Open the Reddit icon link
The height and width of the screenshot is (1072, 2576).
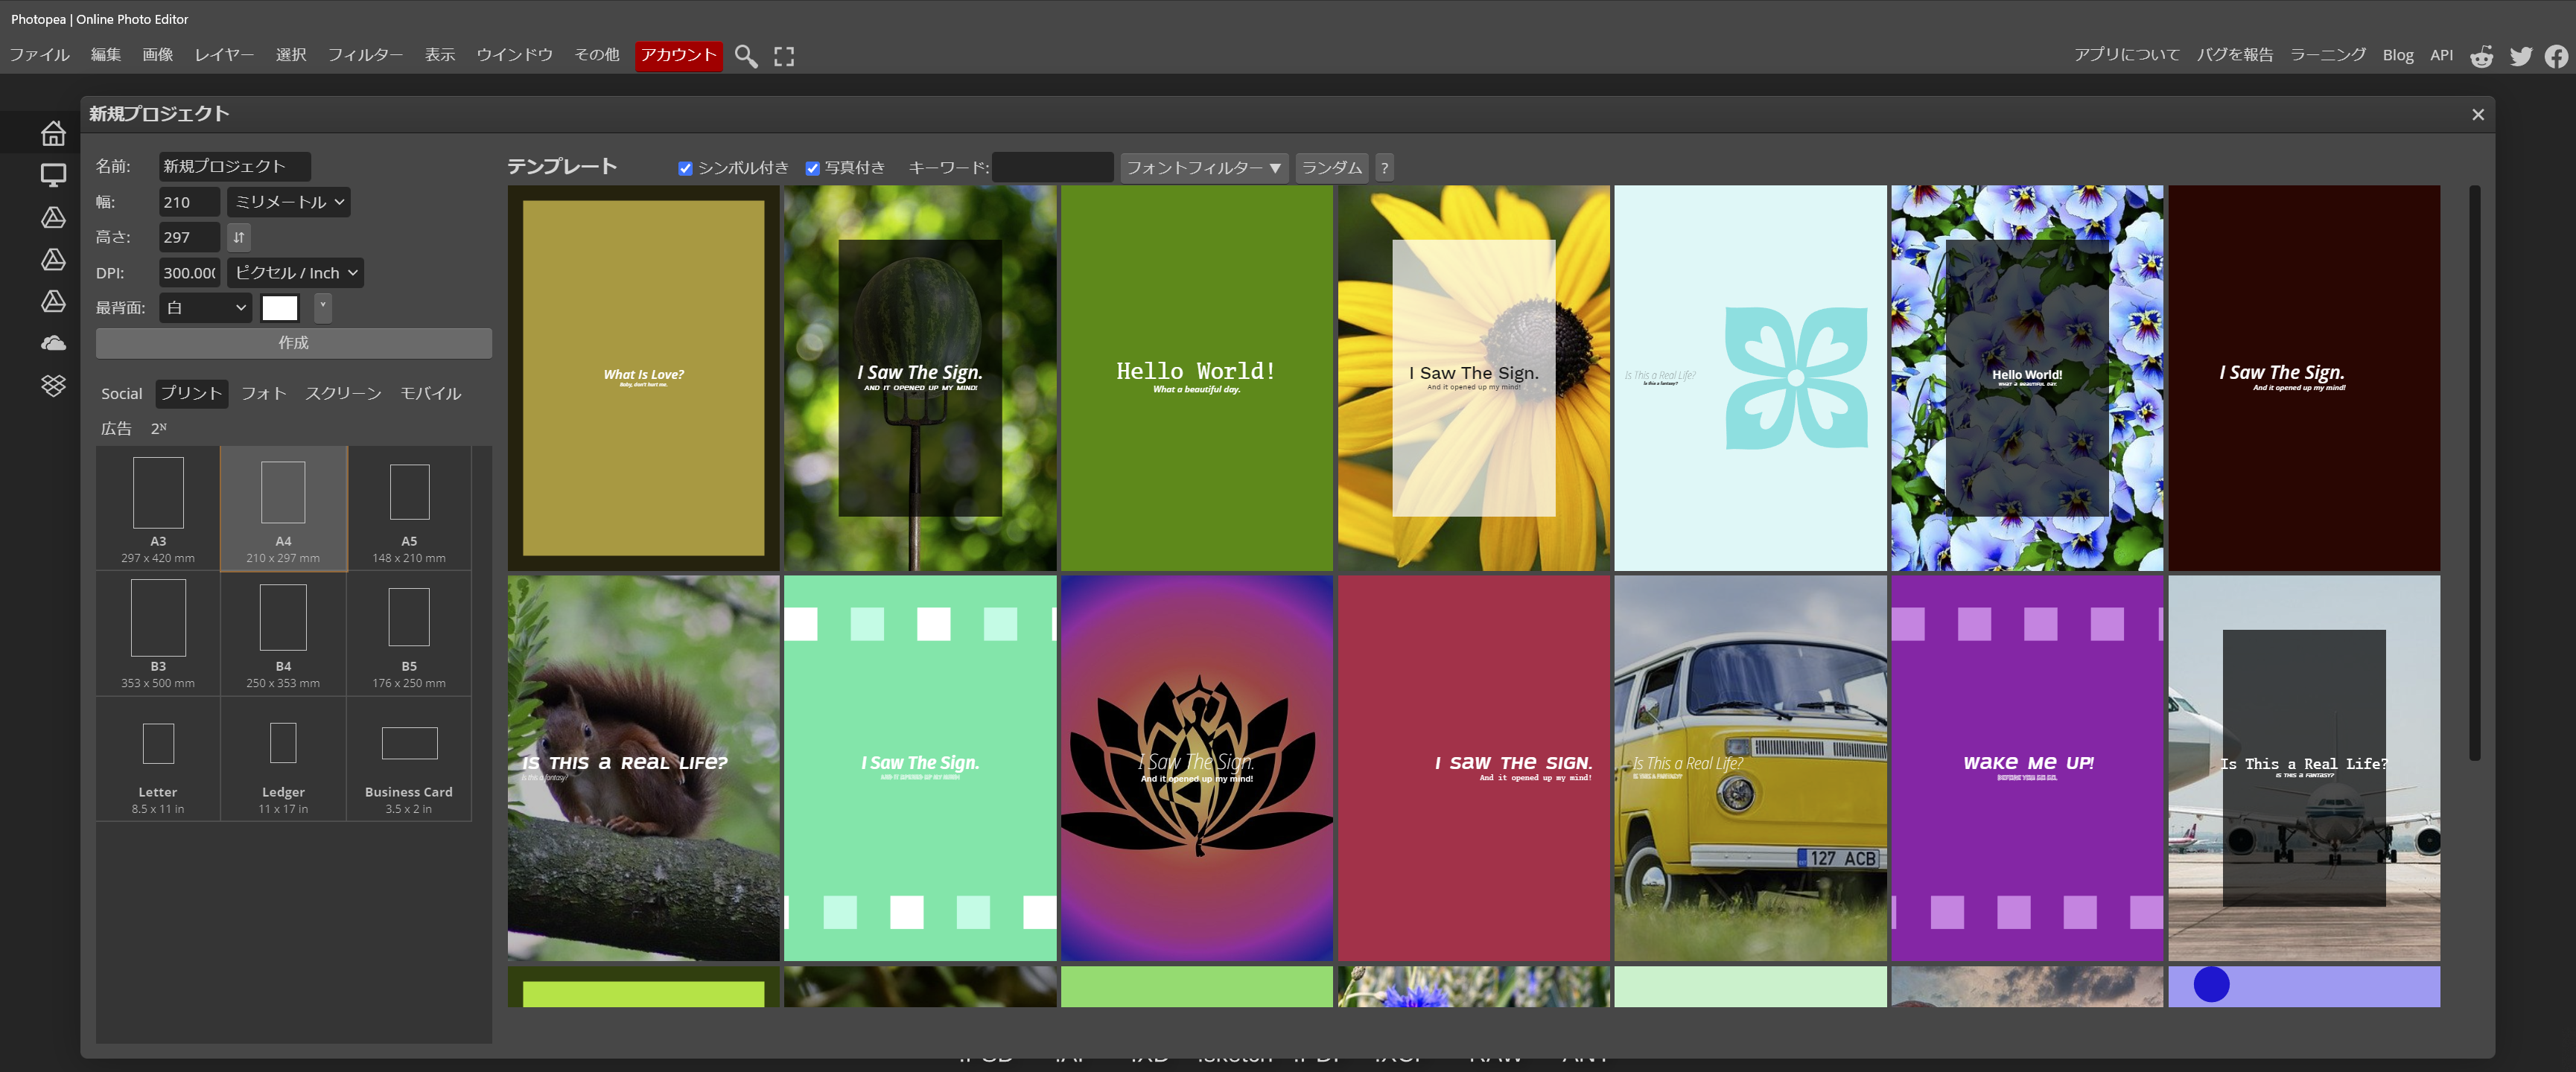pyautogui.click(x=2481, y=56)
